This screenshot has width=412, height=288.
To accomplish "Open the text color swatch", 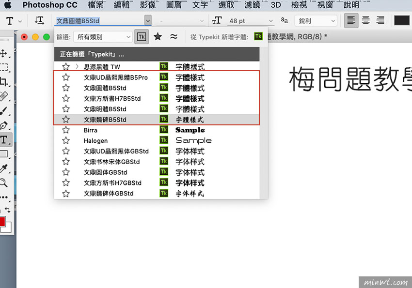I will tap(401, 20).
